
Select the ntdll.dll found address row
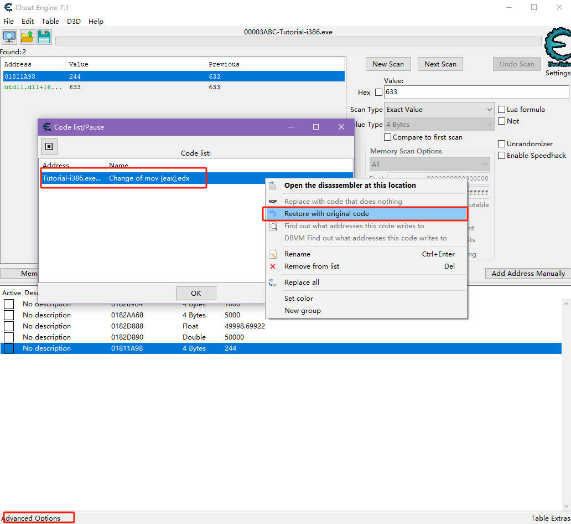[174, 87]
